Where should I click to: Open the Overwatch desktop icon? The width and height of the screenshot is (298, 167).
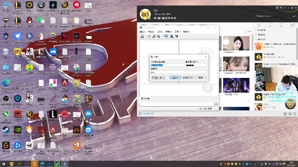pyautogui.click(x=53, y=36)
